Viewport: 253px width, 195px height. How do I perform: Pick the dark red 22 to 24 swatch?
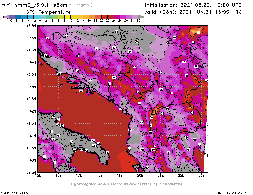tap(110, 17)
